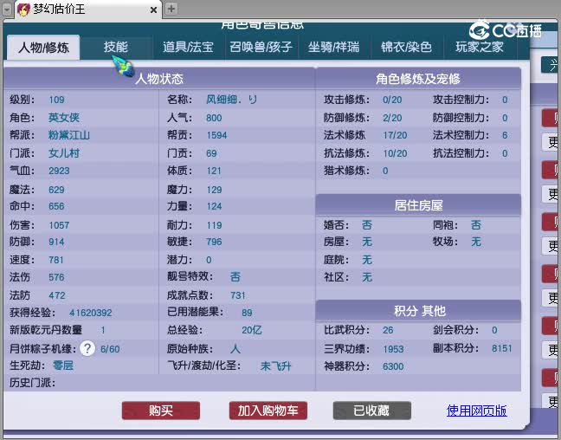The image size is (561, 440).
Task: Select the 梦幻估价王 browser tab title
Action: (59, 10)
